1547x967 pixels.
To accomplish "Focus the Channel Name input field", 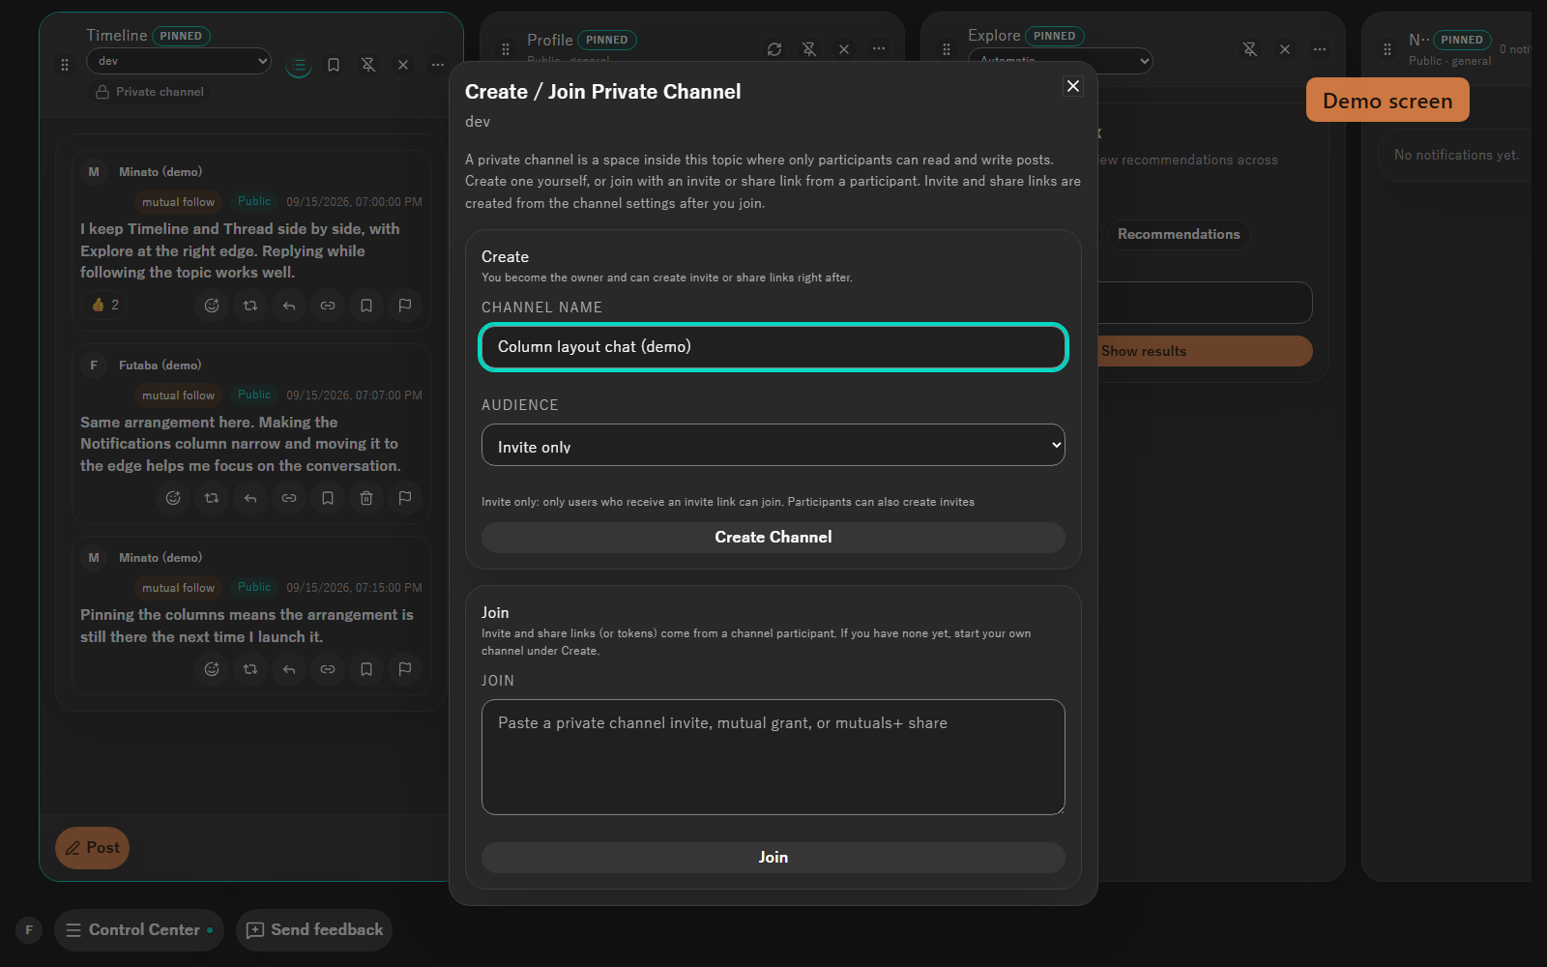I will (x=773, y=347).
